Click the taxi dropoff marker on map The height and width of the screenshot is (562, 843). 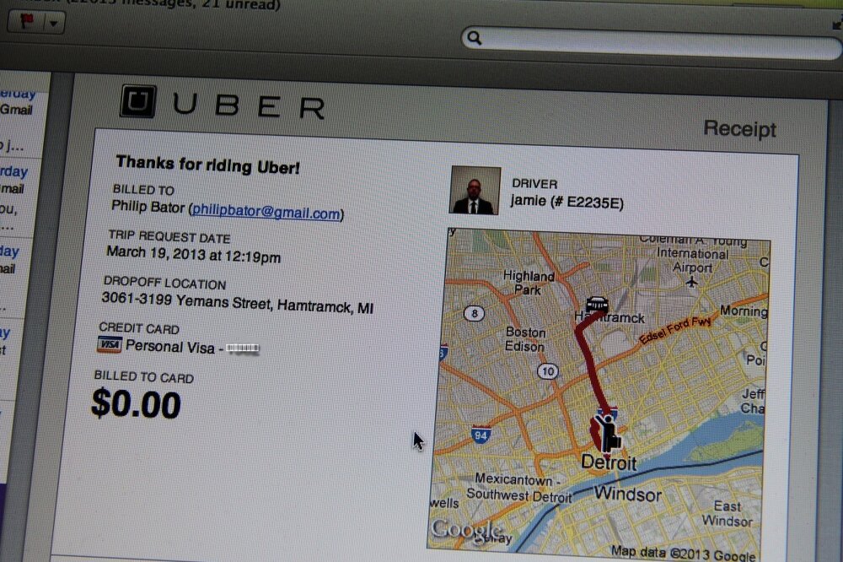point(597,305)
